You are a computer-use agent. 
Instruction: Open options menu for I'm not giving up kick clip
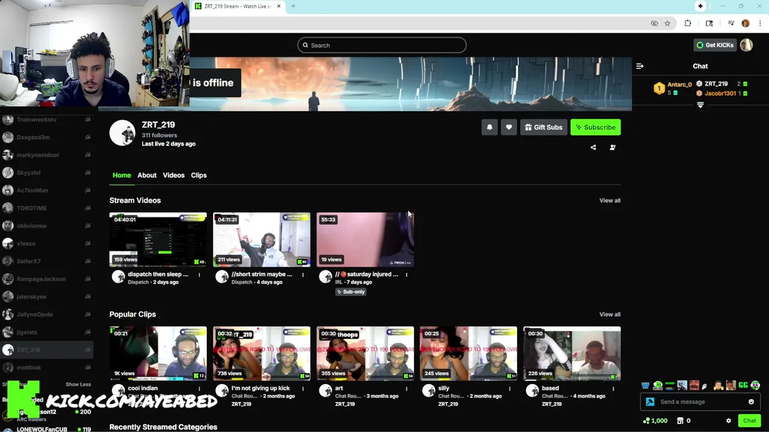tap(303, 389)
